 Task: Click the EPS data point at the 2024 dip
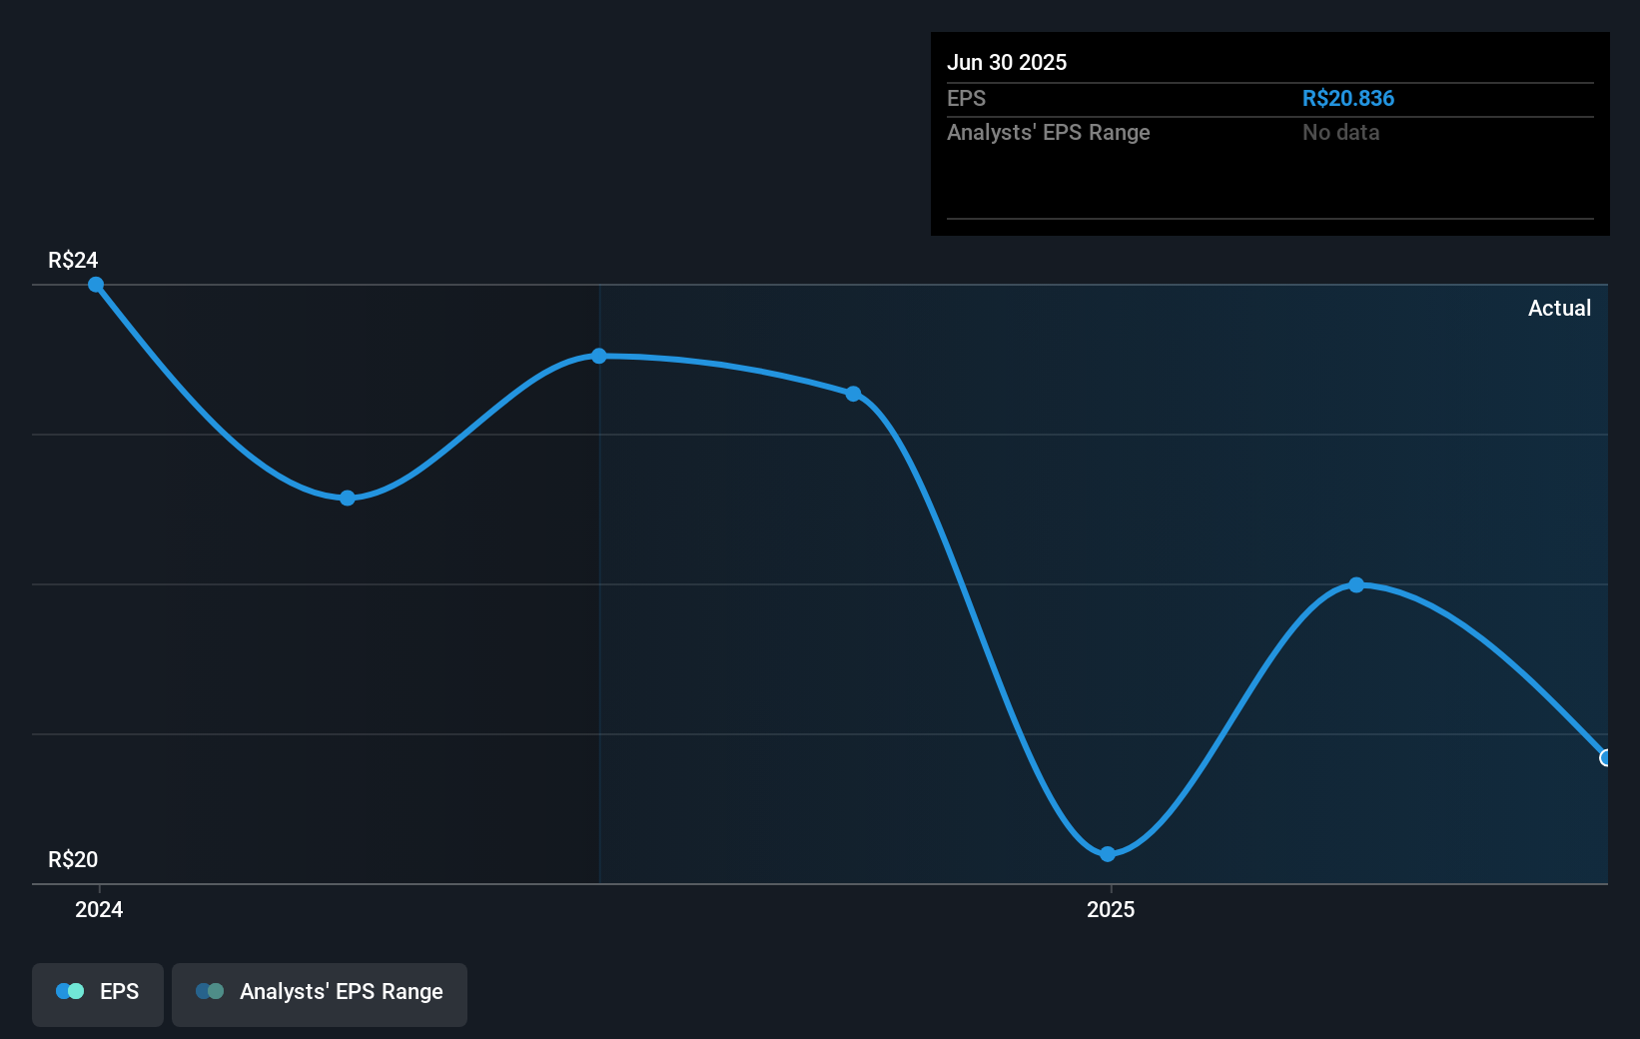[x=347, y=497]
